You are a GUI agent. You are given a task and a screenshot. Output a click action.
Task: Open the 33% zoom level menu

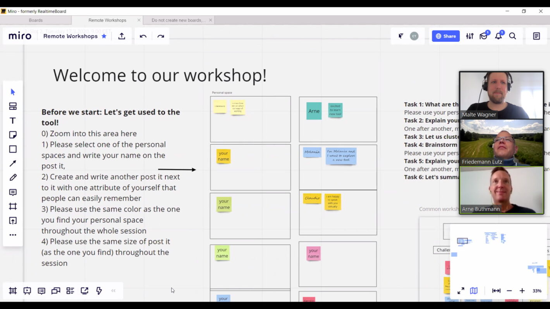537,291
